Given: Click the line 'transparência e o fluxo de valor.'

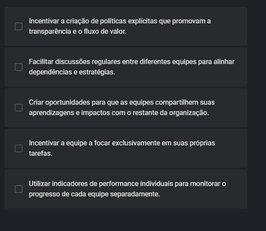Looking at the screenshot, I should click(x=78, y=32).
